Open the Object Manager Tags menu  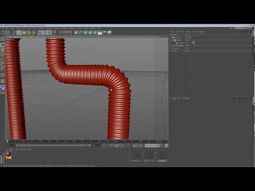[x=195, y=32]
